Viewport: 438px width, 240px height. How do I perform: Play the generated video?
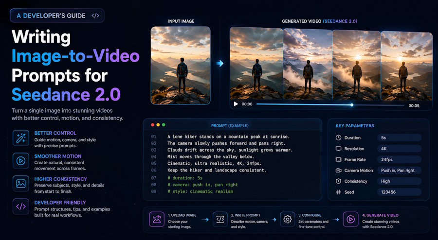236,104
